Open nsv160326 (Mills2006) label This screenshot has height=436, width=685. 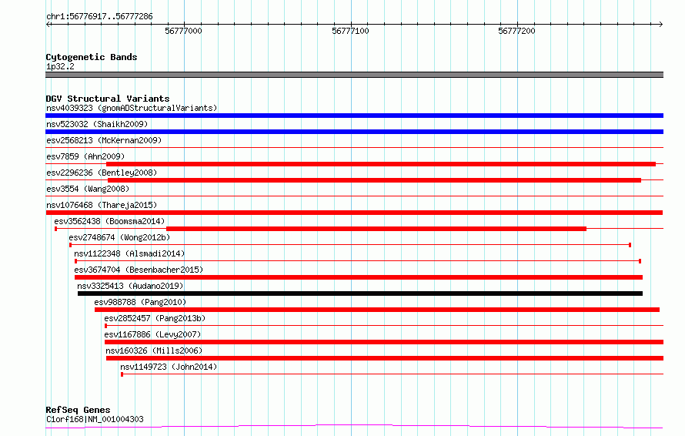coord(154,350)
